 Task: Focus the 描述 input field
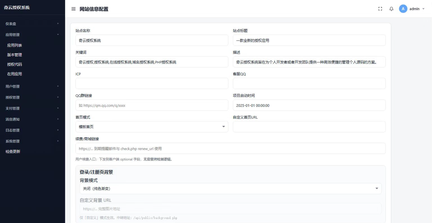[x=309, y=62]
